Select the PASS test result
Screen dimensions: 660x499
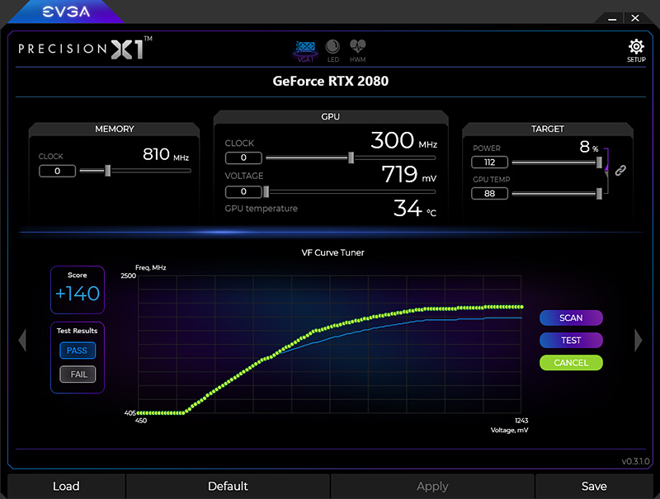point(78,351)
